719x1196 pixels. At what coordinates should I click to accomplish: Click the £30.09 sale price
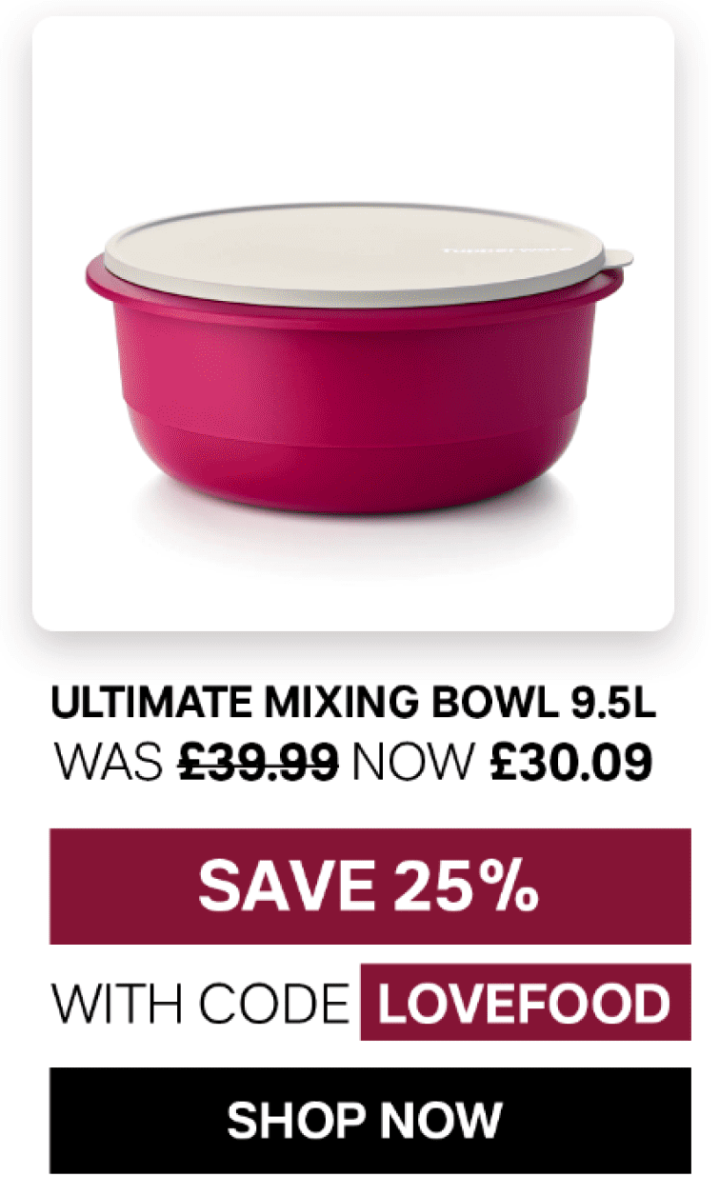pos(571,764)
